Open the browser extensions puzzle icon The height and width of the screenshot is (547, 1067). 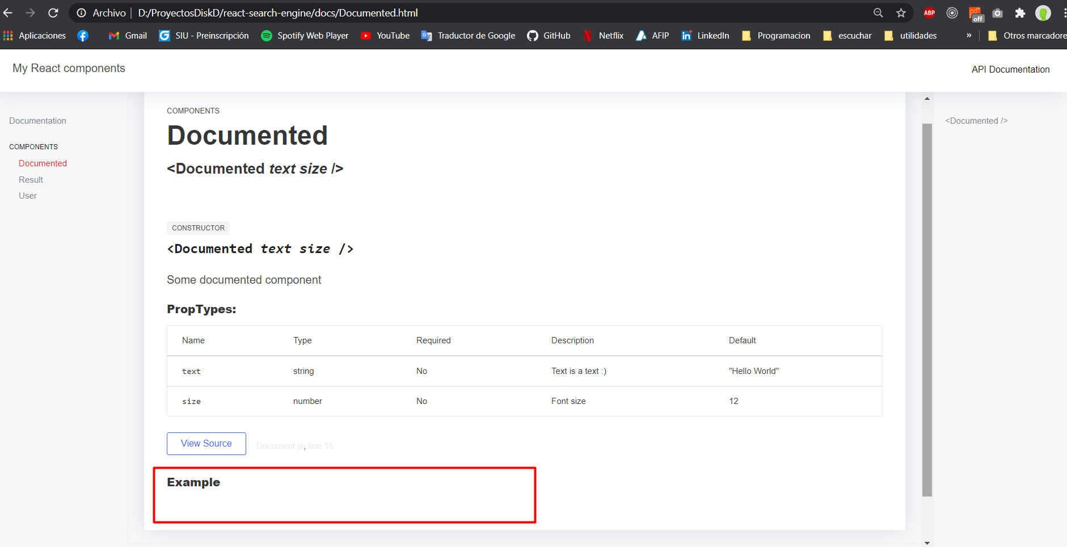coord(1020,12)
